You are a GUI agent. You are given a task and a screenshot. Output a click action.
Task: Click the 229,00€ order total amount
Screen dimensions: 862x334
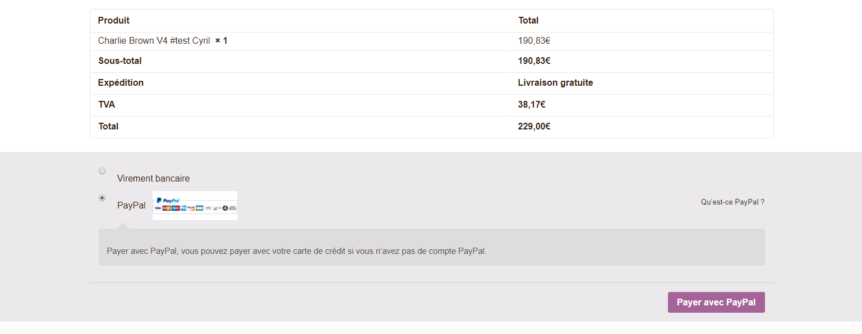tap(534, 127)
